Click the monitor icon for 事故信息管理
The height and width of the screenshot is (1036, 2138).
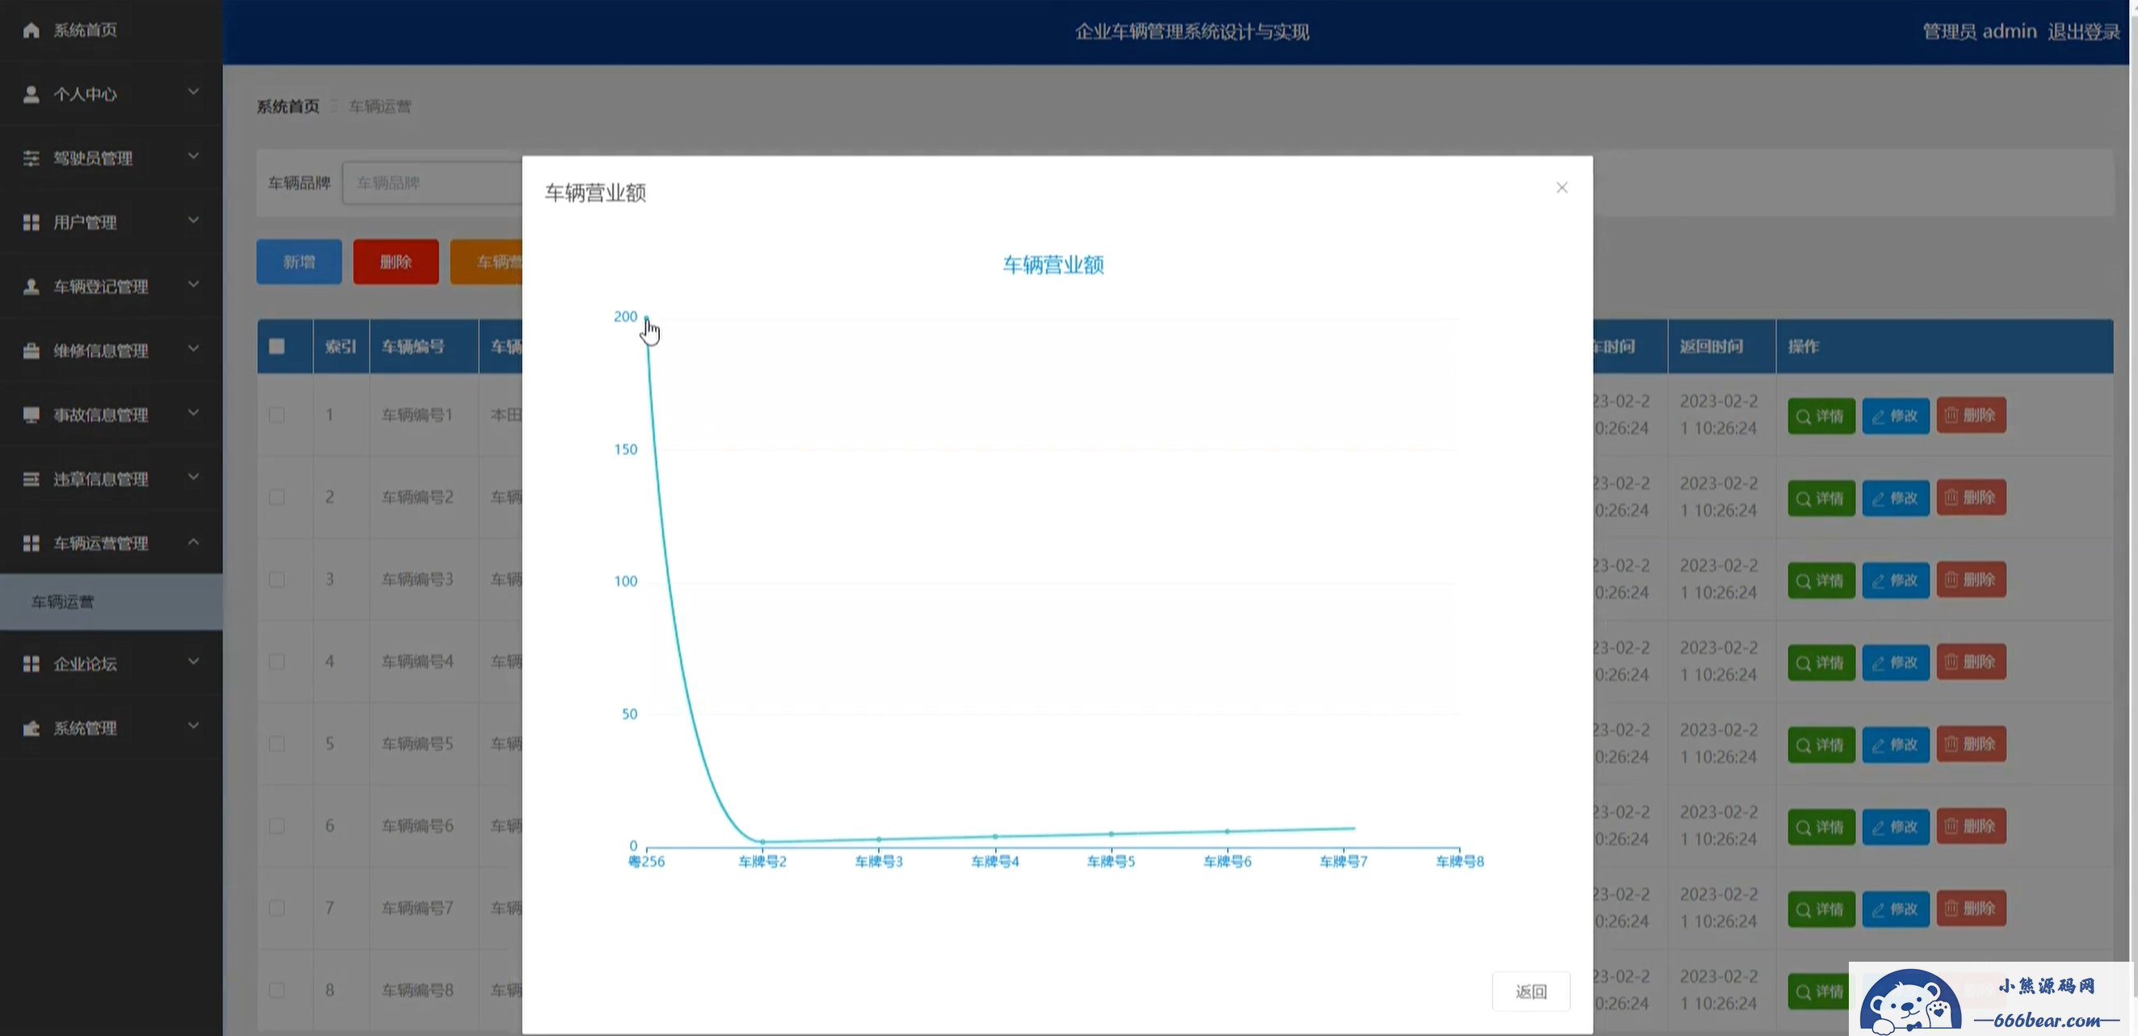(32, 415)
